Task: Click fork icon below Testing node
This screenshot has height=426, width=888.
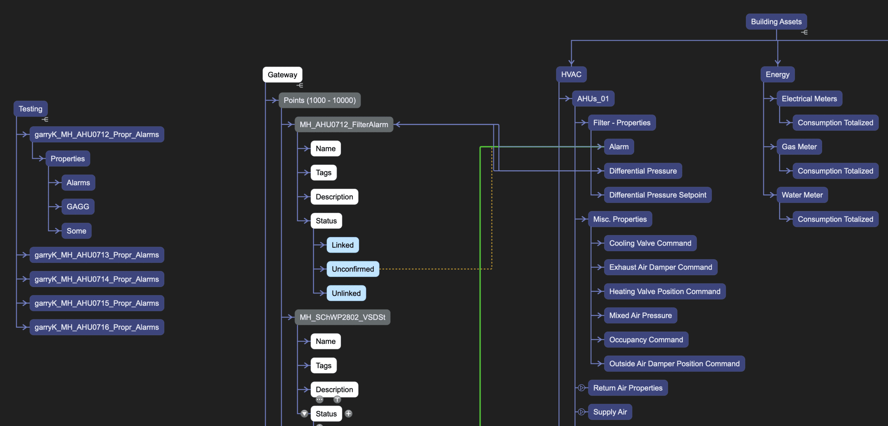Action: [x=45, y=119]
